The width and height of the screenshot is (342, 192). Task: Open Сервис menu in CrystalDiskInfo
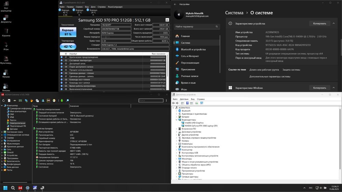(79, 7)
